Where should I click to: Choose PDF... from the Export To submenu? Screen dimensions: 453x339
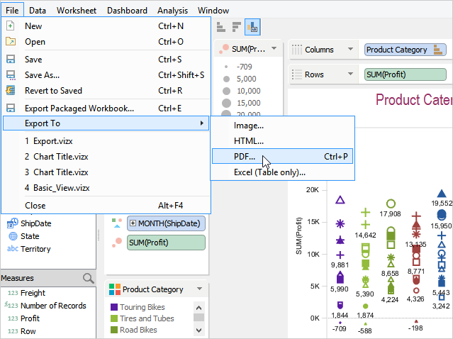[245, 156]
